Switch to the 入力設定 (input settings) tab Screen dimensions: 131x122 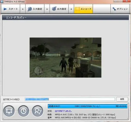(x=35, y=9)
